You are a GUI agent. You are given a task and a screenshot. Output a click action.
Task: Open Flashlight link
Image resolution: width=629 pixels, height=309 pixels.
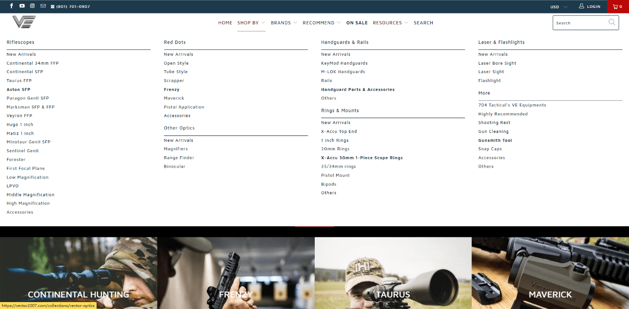coord(490,81)
